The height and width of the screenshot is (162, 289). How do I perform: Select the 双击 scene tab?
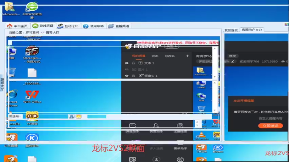[155, 56]
